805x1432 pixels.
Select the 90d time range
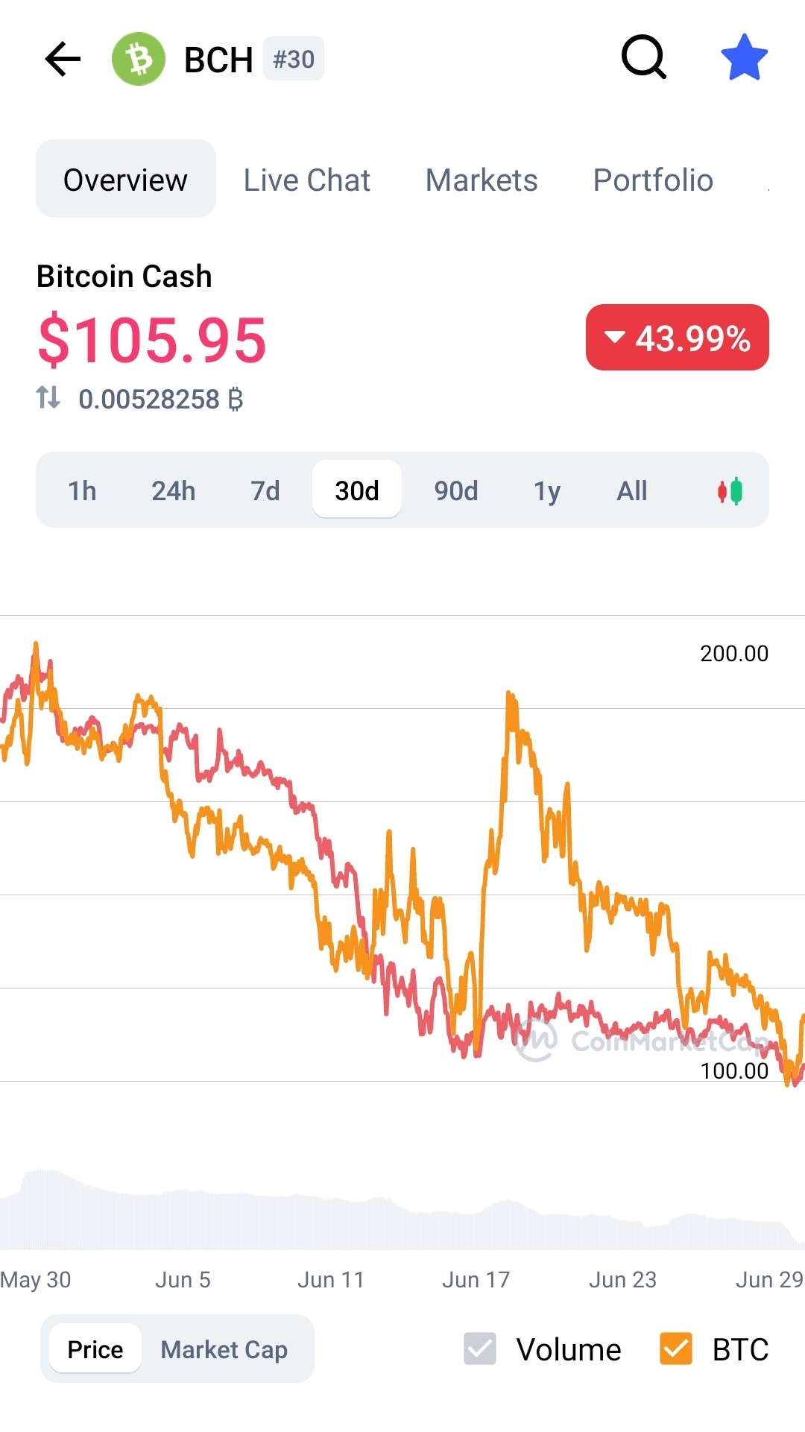tap(456, 491)
